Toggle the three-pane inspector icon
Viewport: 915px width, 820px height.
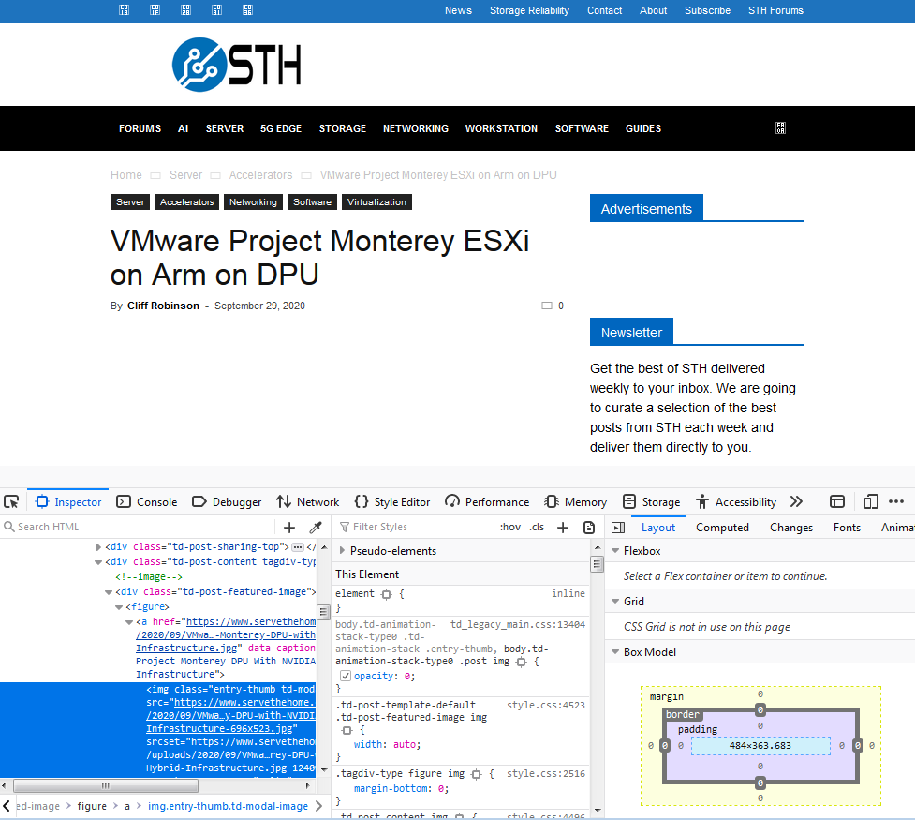click(x=618, y=528)
